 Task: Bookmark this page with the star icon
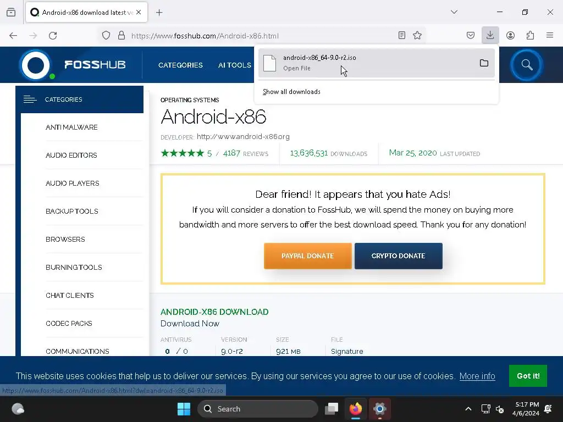click(417, 35)
